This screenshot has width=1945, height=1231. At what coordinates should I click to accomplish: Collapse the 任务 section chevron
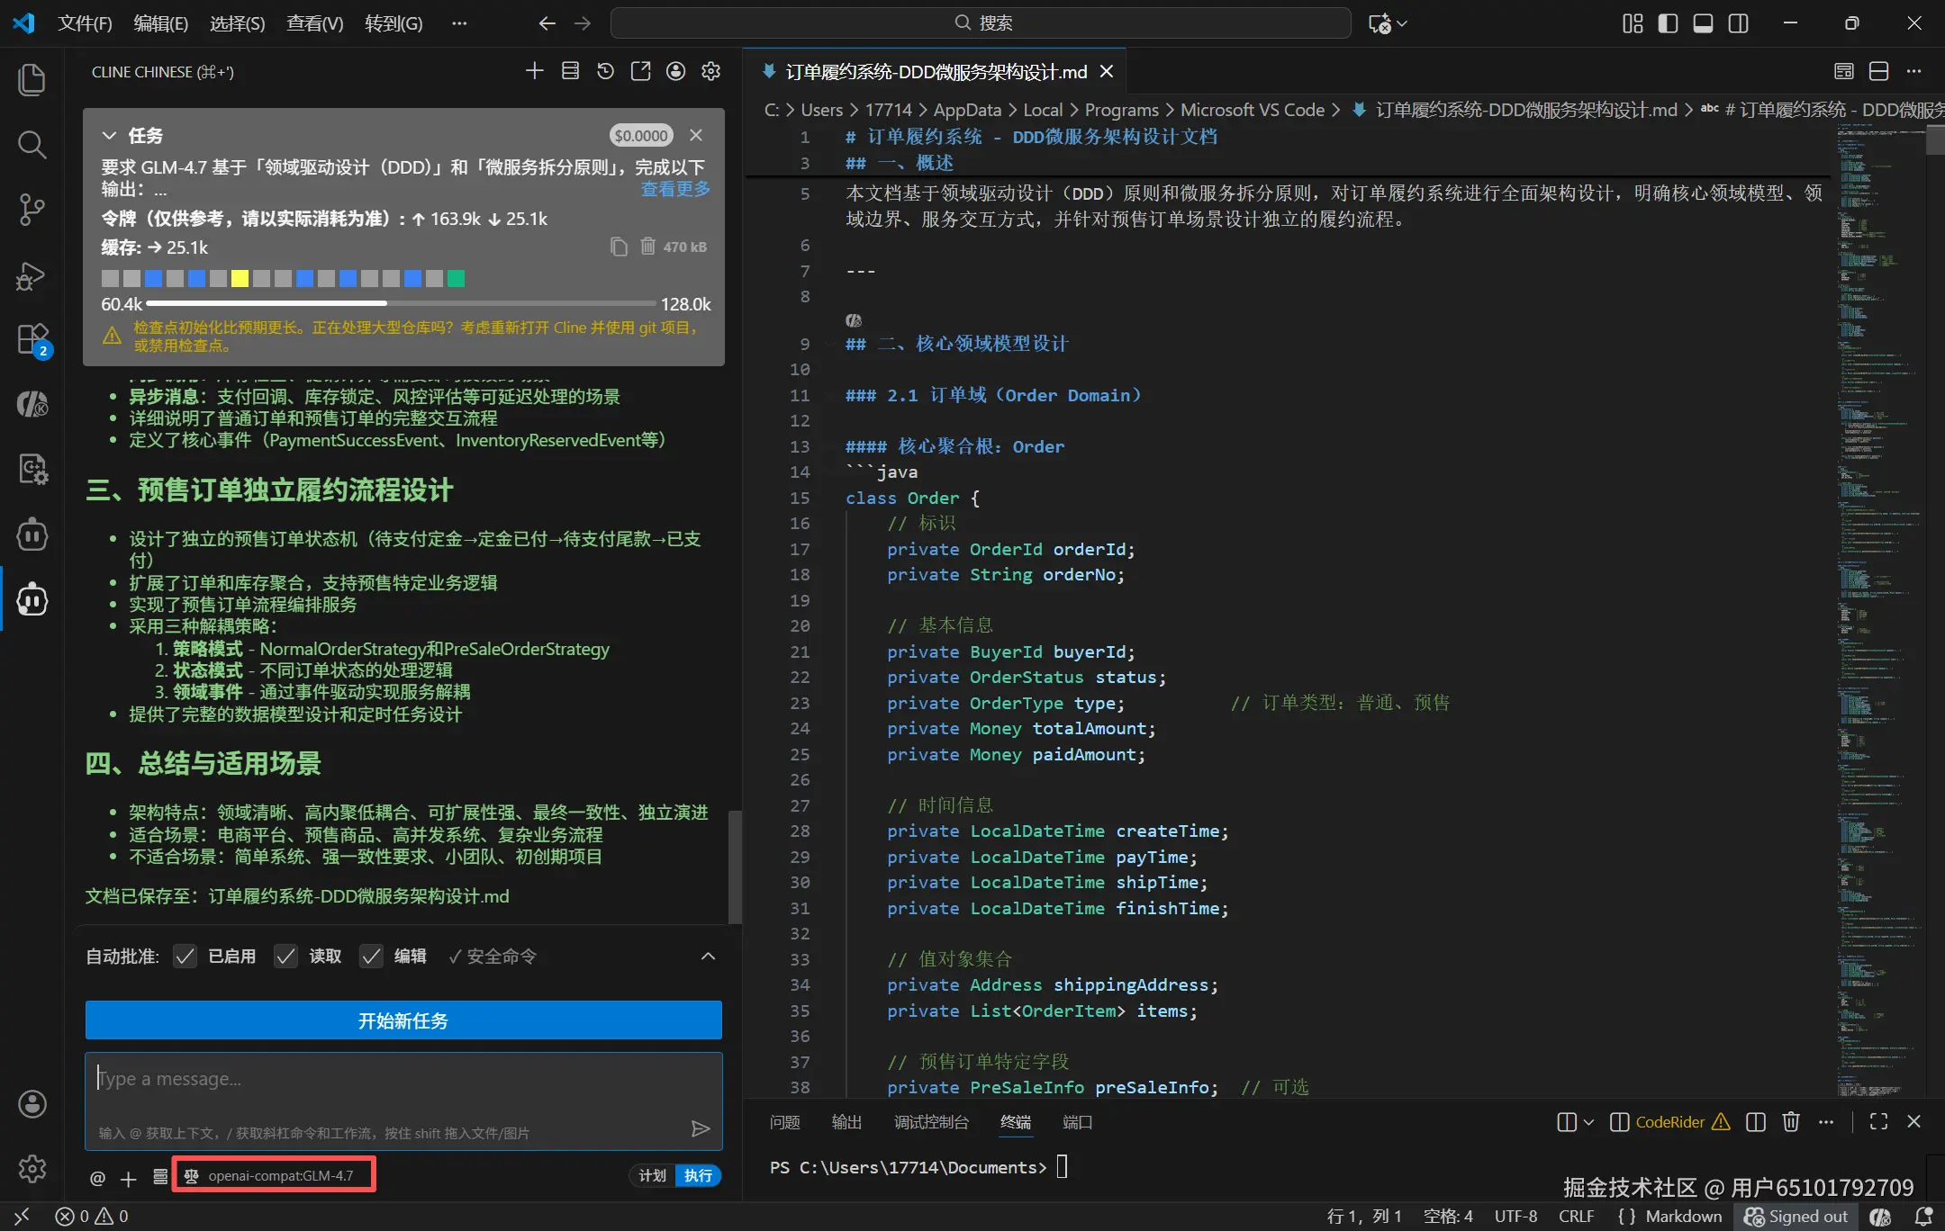click(109, 135)
